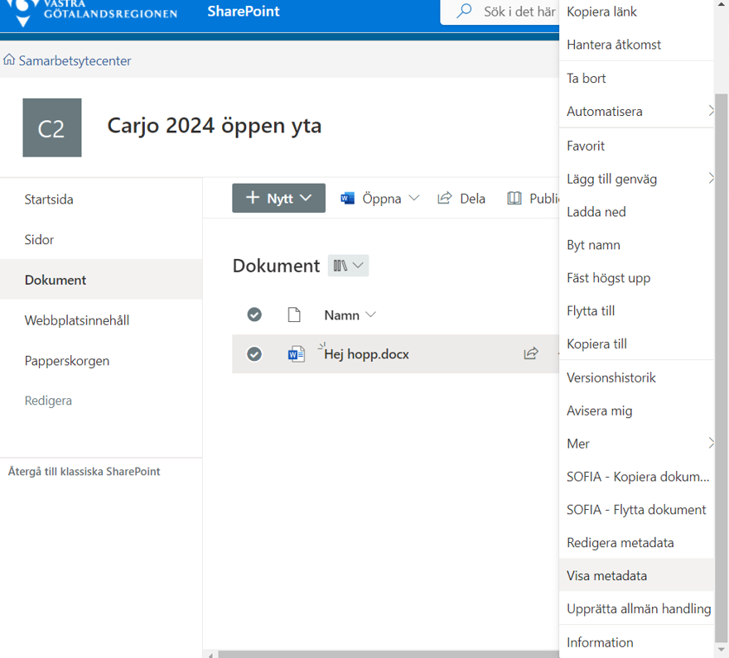Click the Word file icon for Hej hopp.docx
This screenshot has width=729, height=658.
click(296, 354)
